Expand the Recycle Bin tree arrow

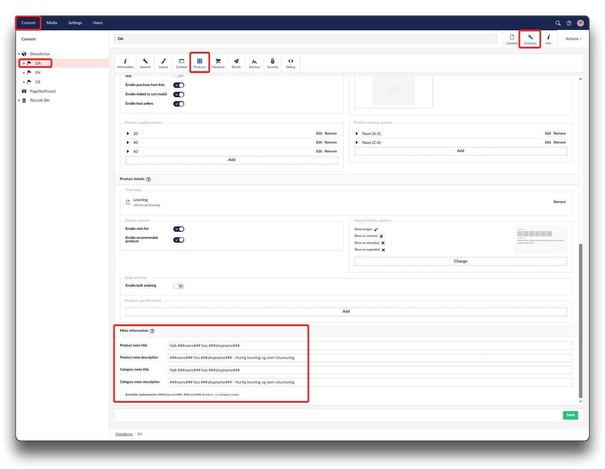(19, 100)
